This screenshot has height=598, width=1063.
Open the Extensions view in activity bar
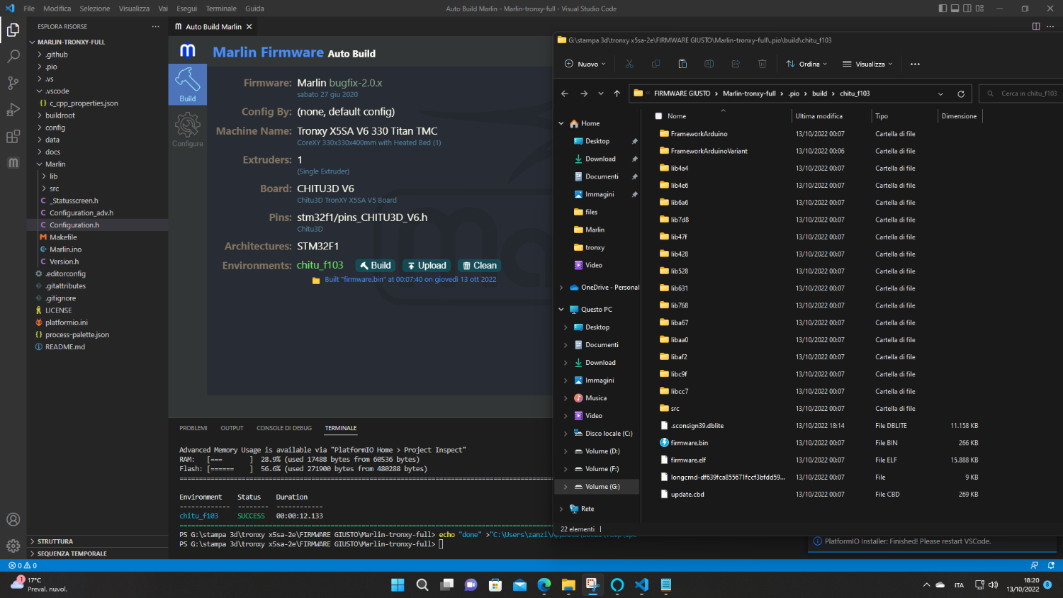[13, 137]
